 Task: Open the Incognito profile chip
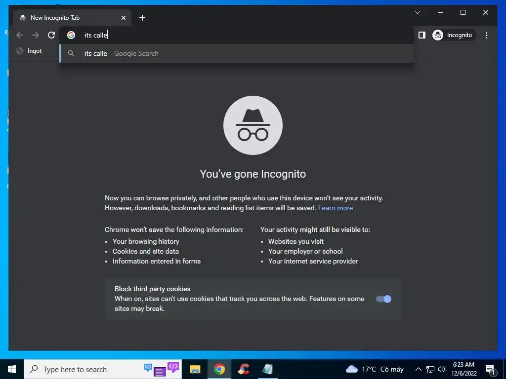click(454, 35)
